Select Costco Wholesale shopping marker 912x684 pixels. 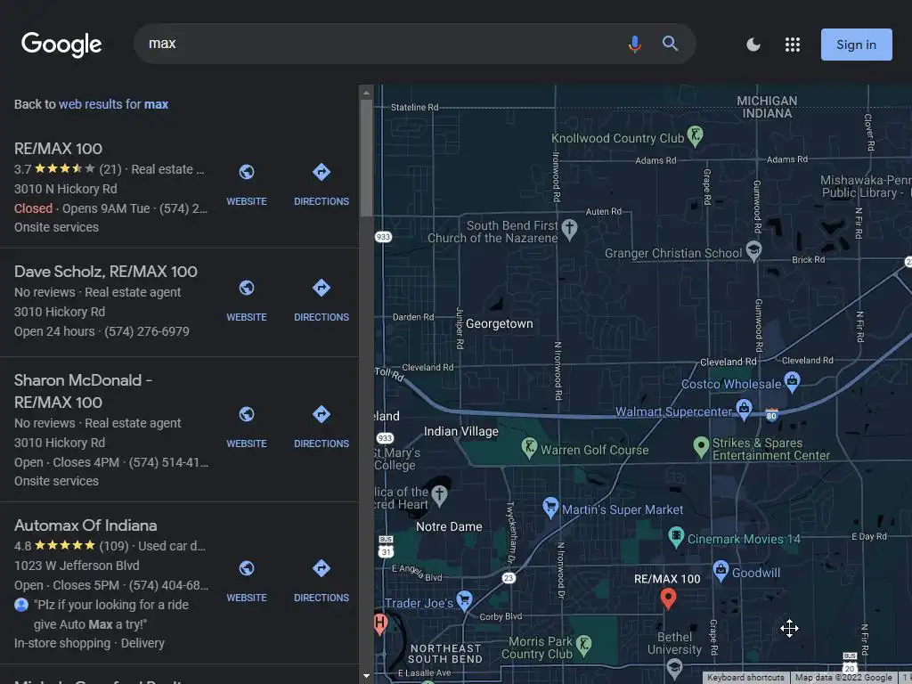(x=792, y=381)
